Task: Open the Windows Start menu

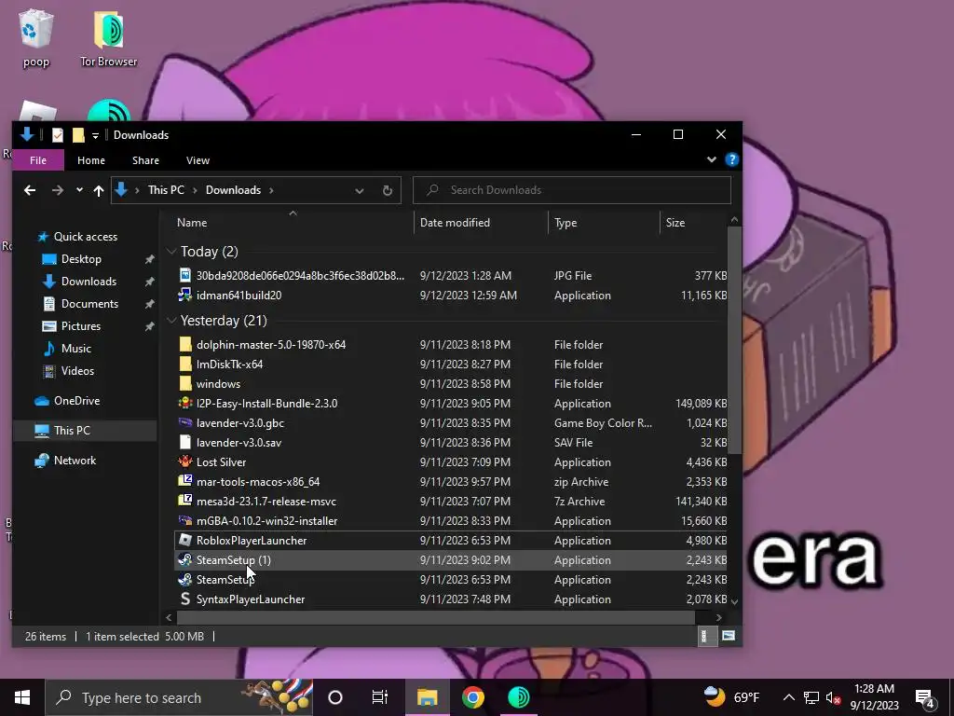Action: (x=22, y=697)
